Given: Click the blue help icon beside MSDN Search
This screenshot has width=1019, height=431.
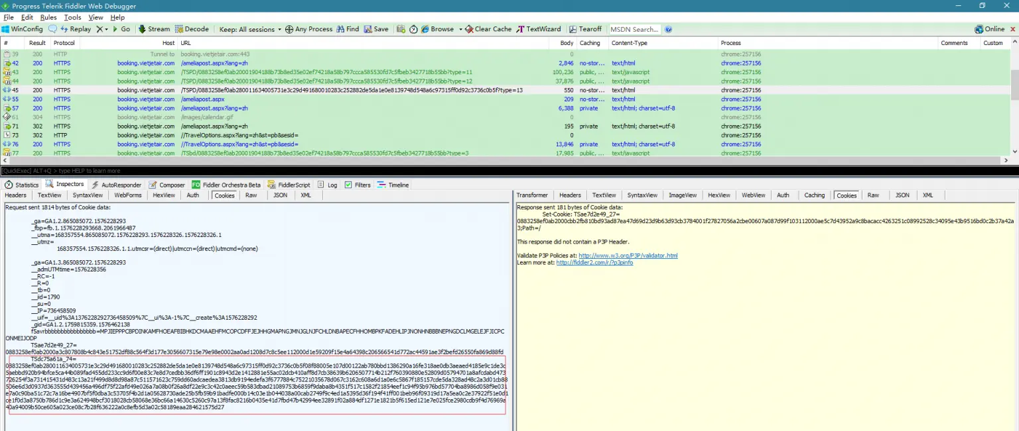Looking at the screenshot, I should click(x=669, y=29).
